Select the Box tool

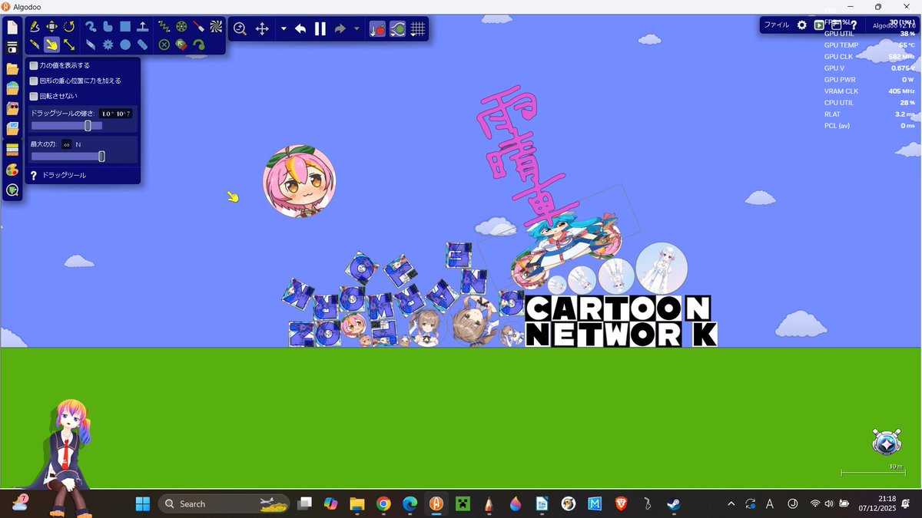(124, 27)
